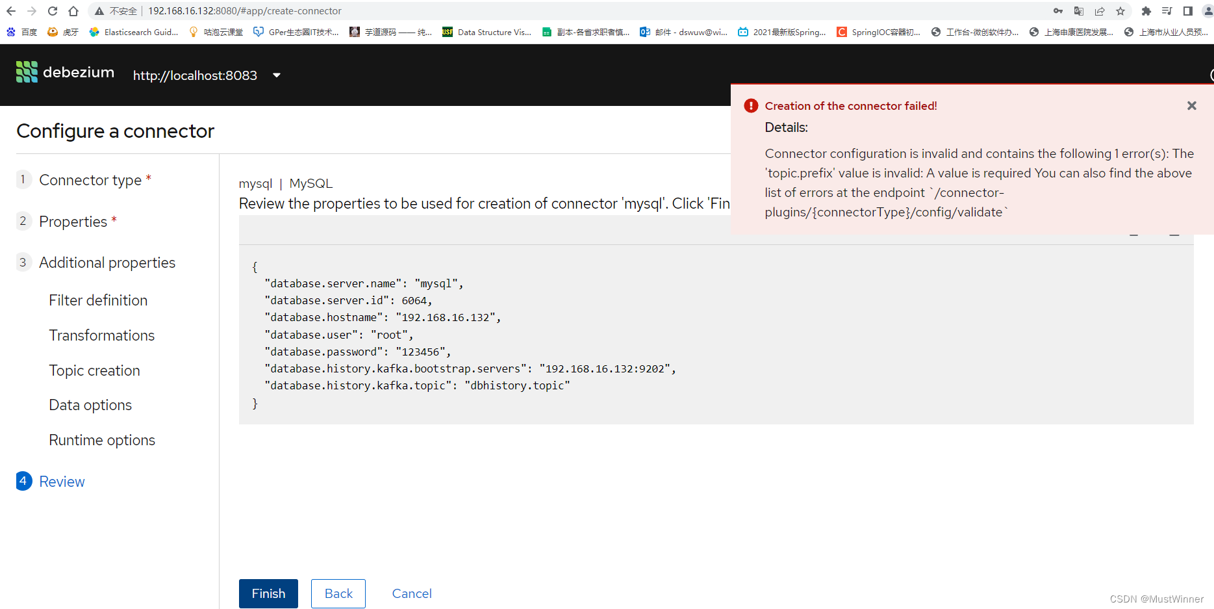Open saved passwords via the key icon
The height and width of the screenshot is (609, 1214).
[x=1057, y=10]
